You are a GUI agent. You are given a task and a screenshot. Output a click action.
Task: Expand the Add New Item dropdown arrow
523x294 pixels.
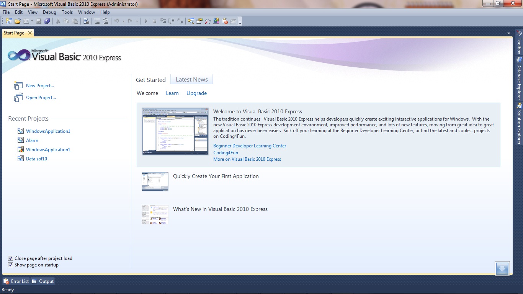[x=32, y=21]
